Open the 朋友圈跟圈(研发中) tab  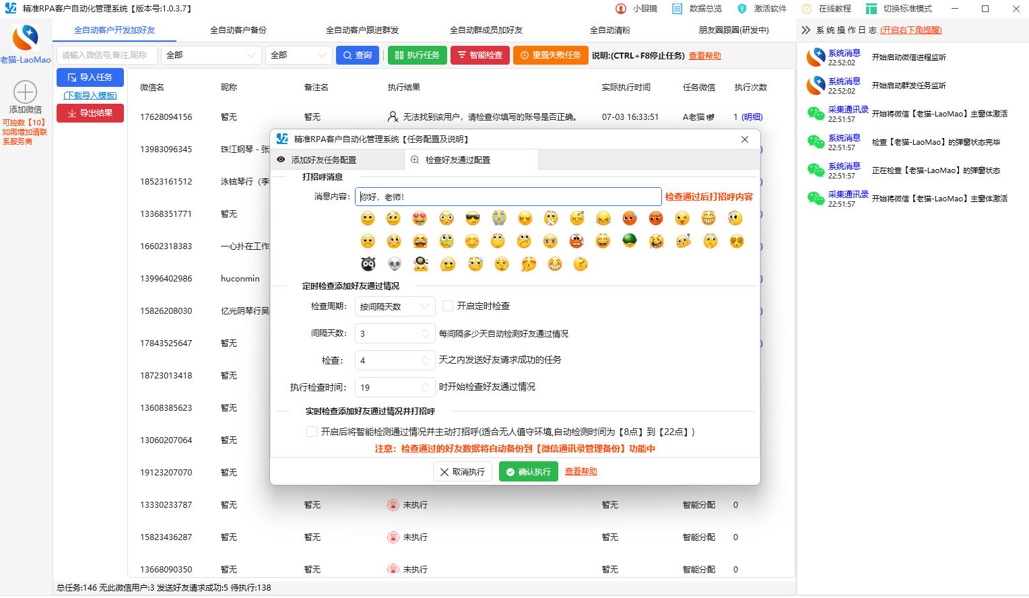pos(734,30)
